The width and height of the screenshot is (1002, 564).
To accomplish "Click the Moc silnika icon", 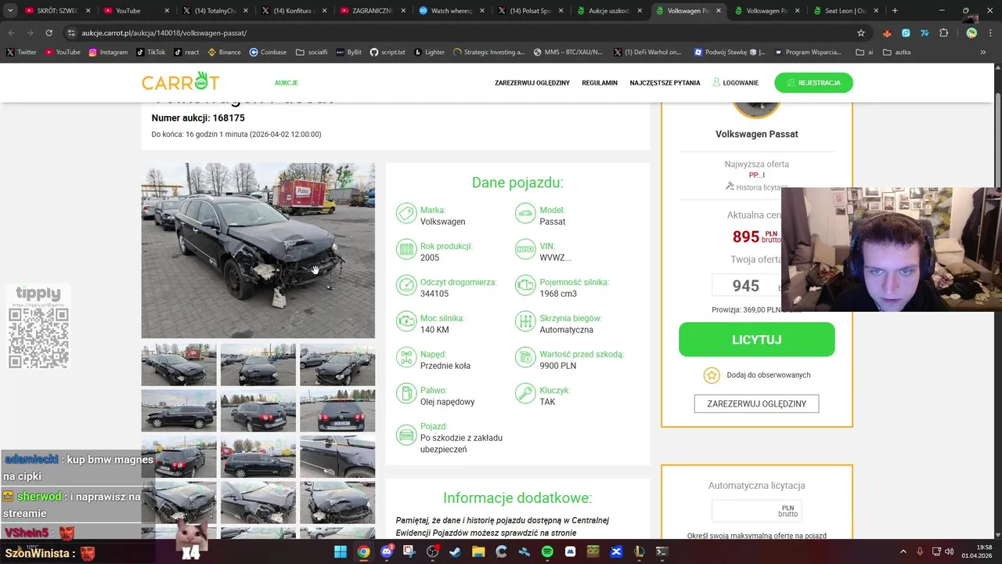I will click(x=406, y=322).
